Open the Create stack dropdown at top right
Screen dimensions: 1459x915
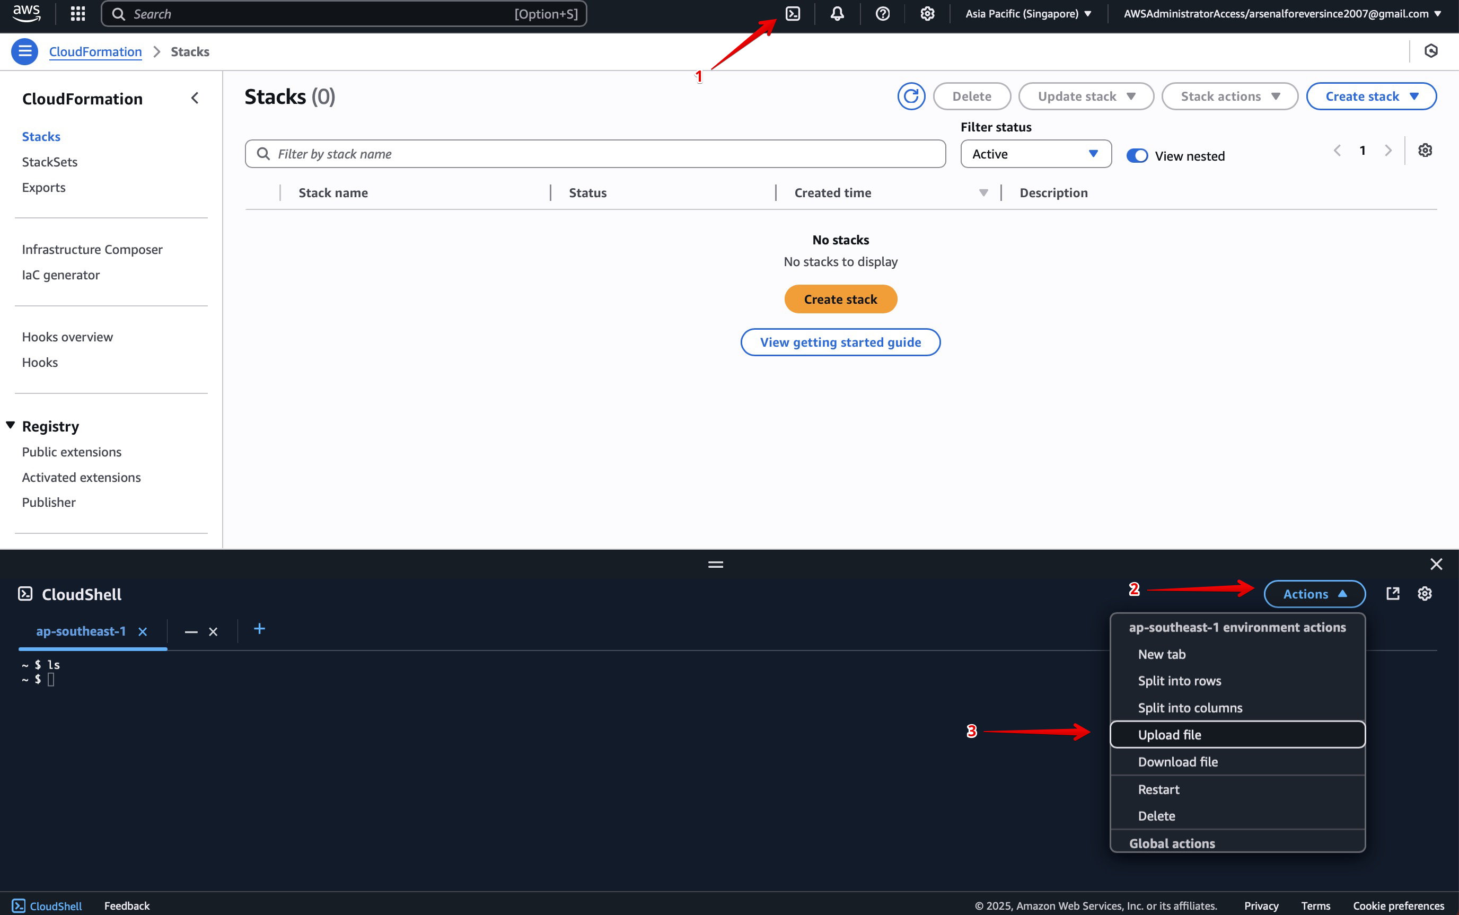(1370, 97)
